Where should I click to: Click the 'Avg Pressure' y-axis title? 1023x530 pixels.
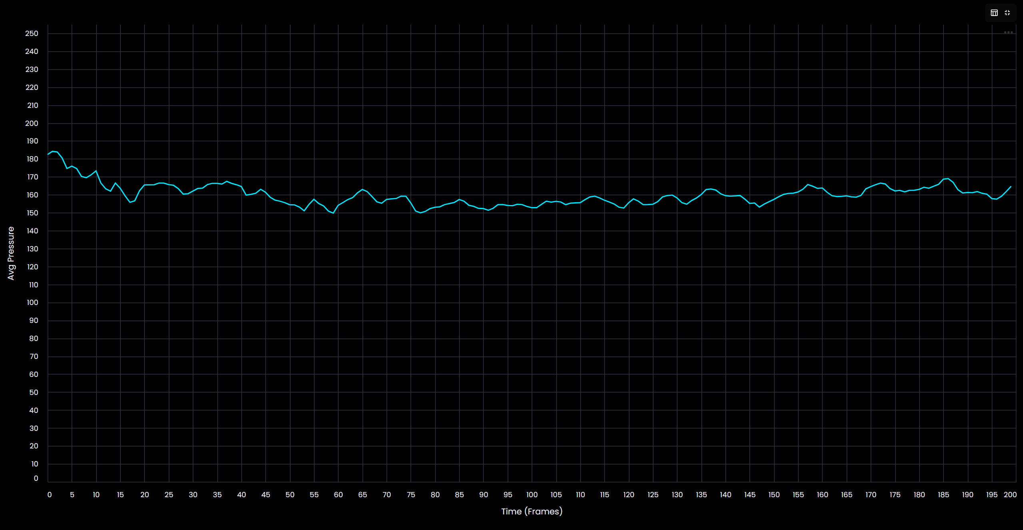click(11, 253)
